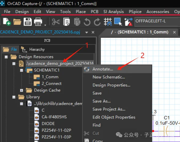The image size is (180, 142).
Task: Select part PZ254V-11-02P
Action: pyautogui.click(x=56, y=130)
